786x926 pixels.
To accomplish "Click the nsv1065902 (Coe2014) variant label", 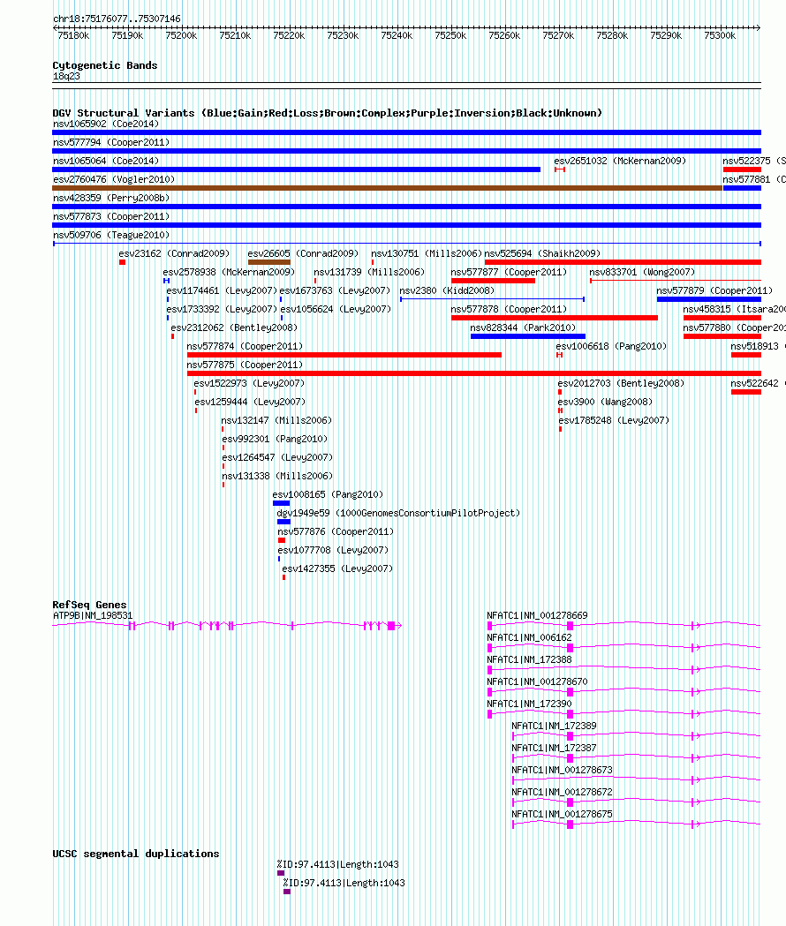I will (106, 124).
